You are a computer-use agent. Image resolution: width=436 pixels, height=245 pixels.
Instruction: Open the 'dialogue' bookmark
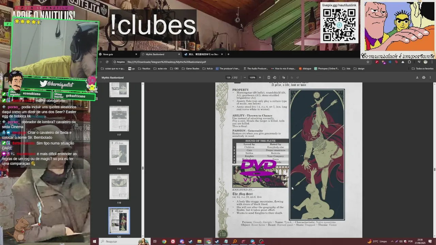point(305,68)
